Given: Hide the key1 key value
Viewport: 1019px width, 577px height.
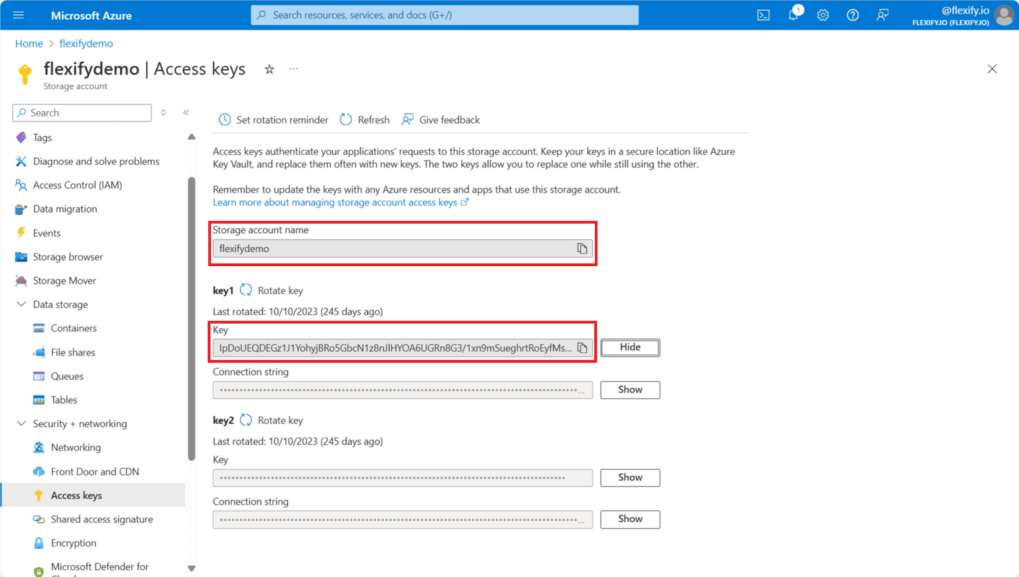Looking at the screenshot, I should (x=630, y=348).
